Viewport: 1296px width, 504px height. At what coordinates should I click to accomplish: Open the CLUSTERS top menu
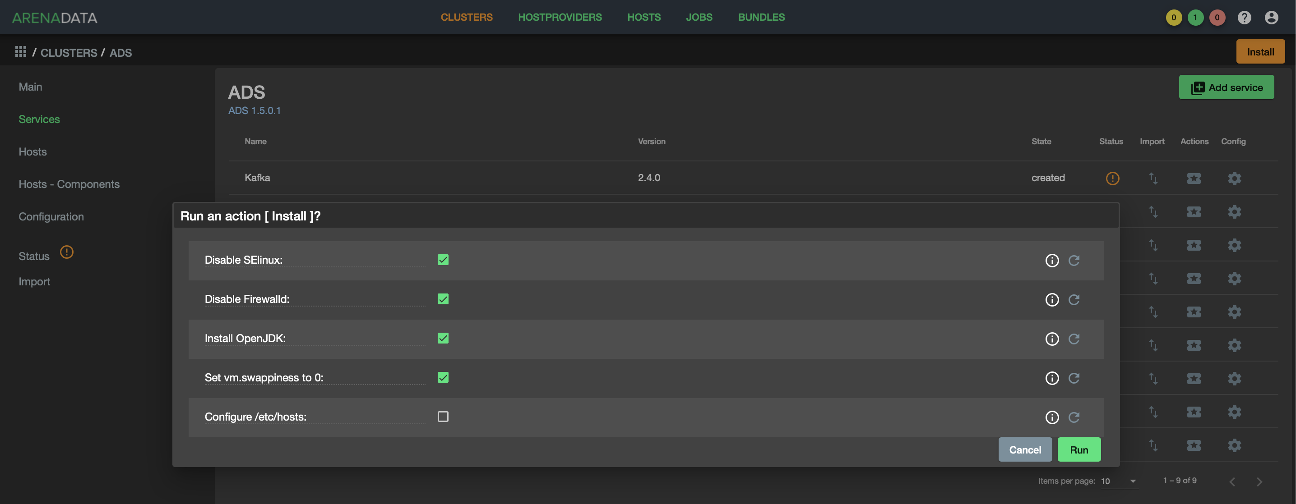[467, 17]
